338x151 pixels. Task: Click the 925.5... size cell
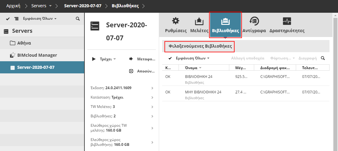241,76
